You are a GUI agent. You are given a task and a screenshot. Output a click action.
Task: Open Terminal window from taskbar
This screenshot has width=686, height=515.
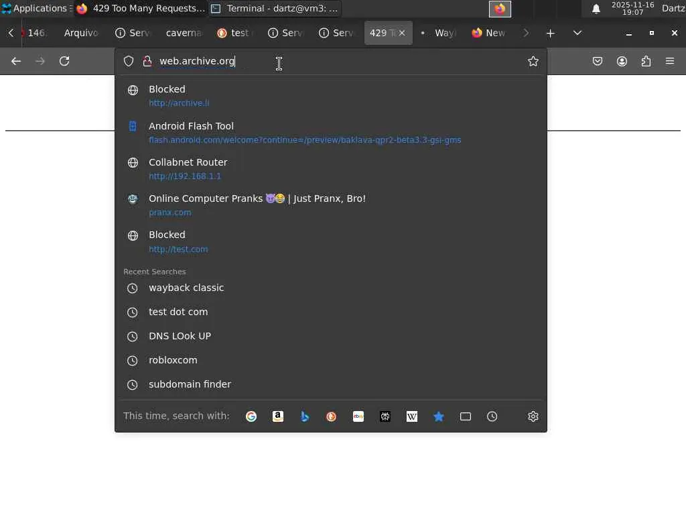tap(275, 8)
